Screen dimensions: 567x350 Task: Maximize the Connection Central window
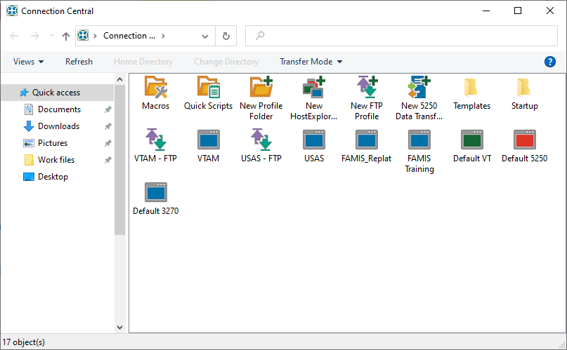(x=518, y=11)
